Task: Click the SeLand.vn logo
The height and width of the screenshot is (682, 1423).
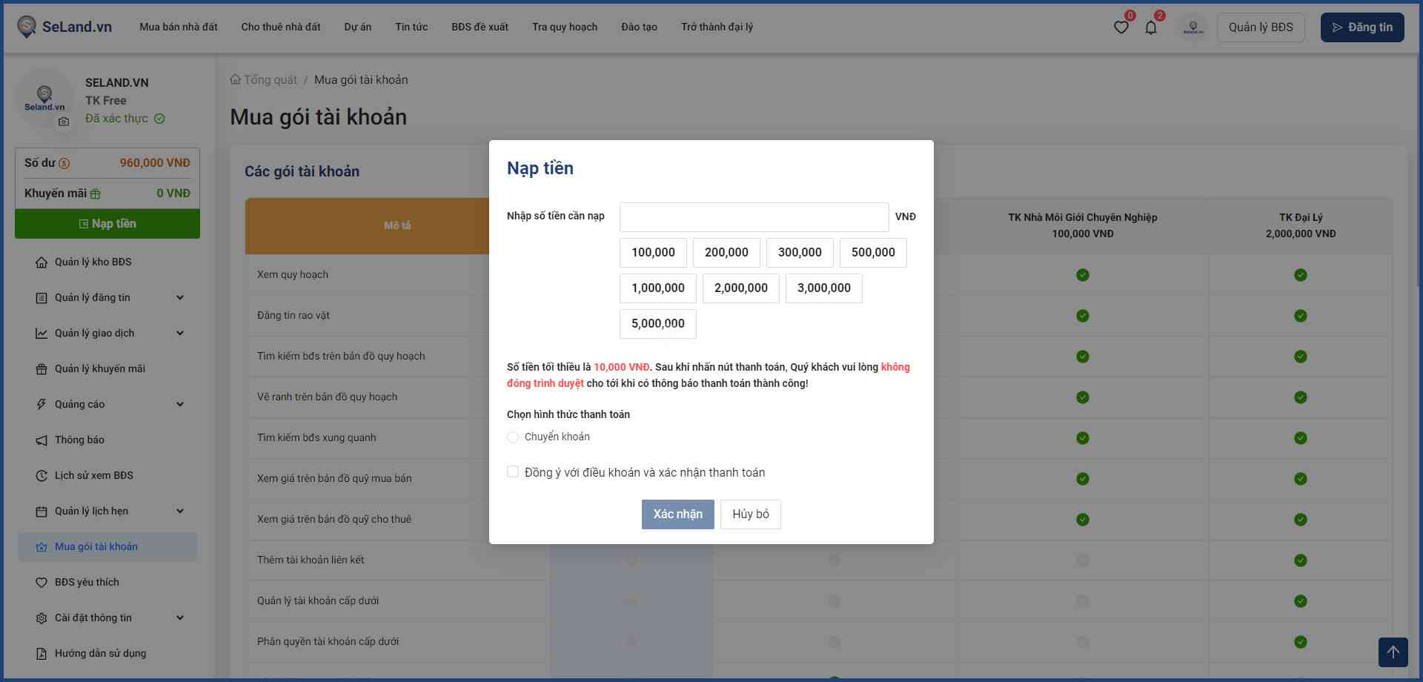Action: pos(64,27)
